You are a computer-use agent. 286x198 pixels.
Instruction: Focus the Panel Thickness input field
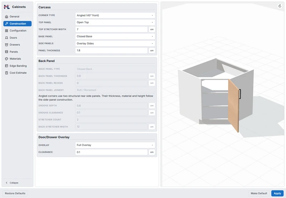click(111, 51)
